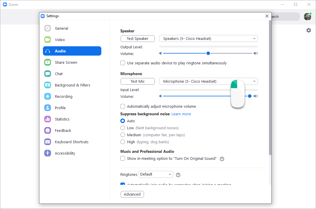The height and width of the screenshot is (209, 316).
Task: Open the Ringtones dropdown
Action: tap(156, 174)
